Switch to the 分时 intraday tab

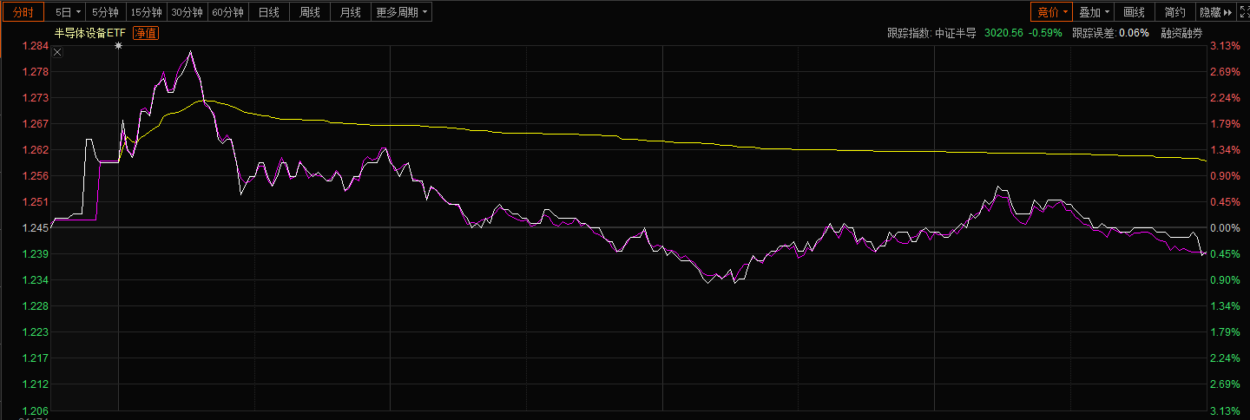coord(23,12)
